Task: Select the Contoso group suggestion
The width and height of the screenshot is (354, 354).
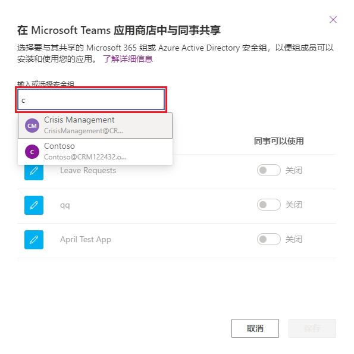Action: click(95, 152)
